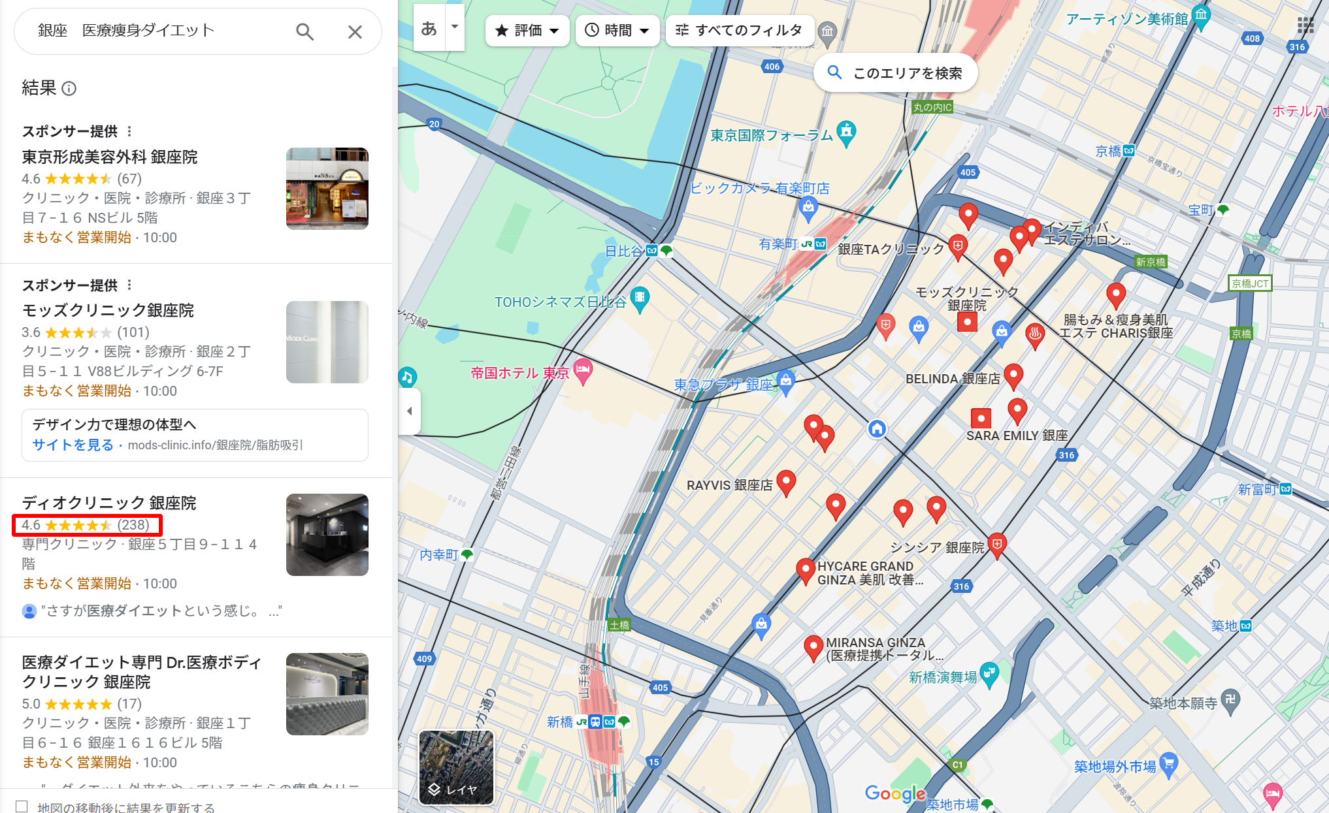The width and height of the screenshot is (1329, 813).
Task: Click the 築地本願寺 temple pin
Action: (x=1230, y=701)
